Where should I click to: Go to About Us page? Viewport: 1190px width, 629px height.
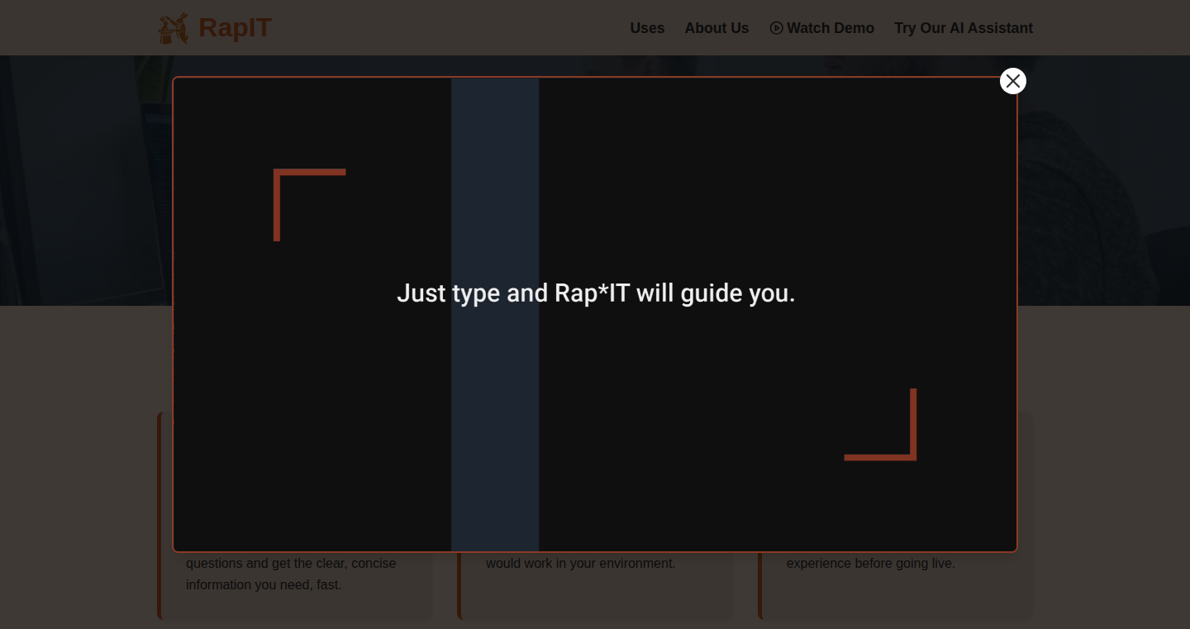(716, 28)
